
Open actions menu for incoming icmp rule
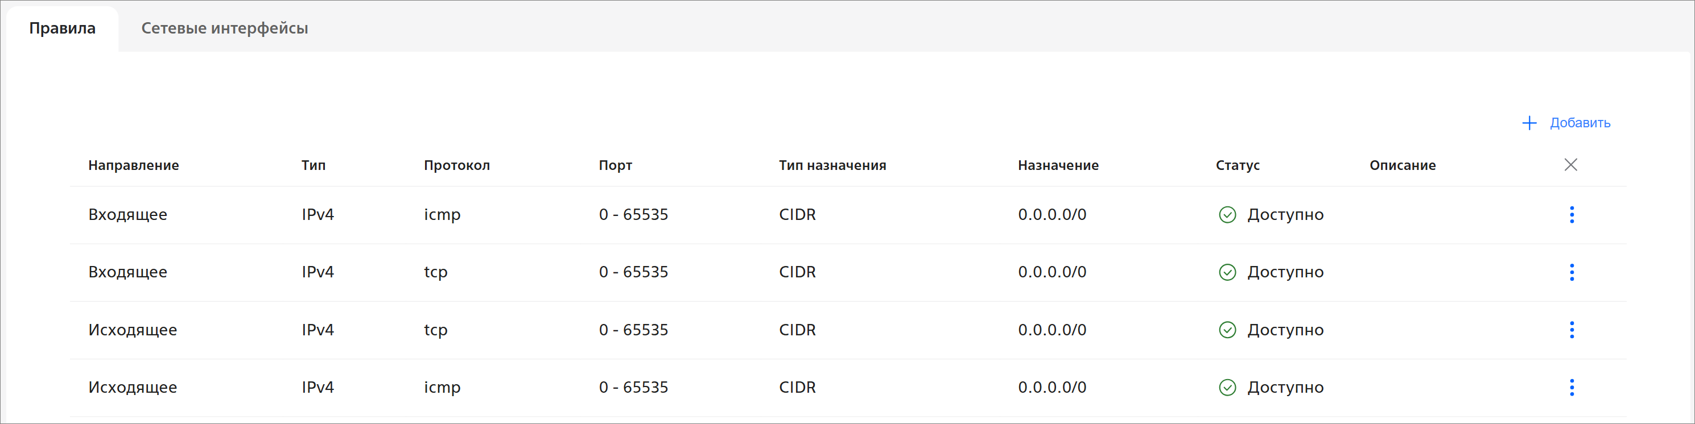1572,215
